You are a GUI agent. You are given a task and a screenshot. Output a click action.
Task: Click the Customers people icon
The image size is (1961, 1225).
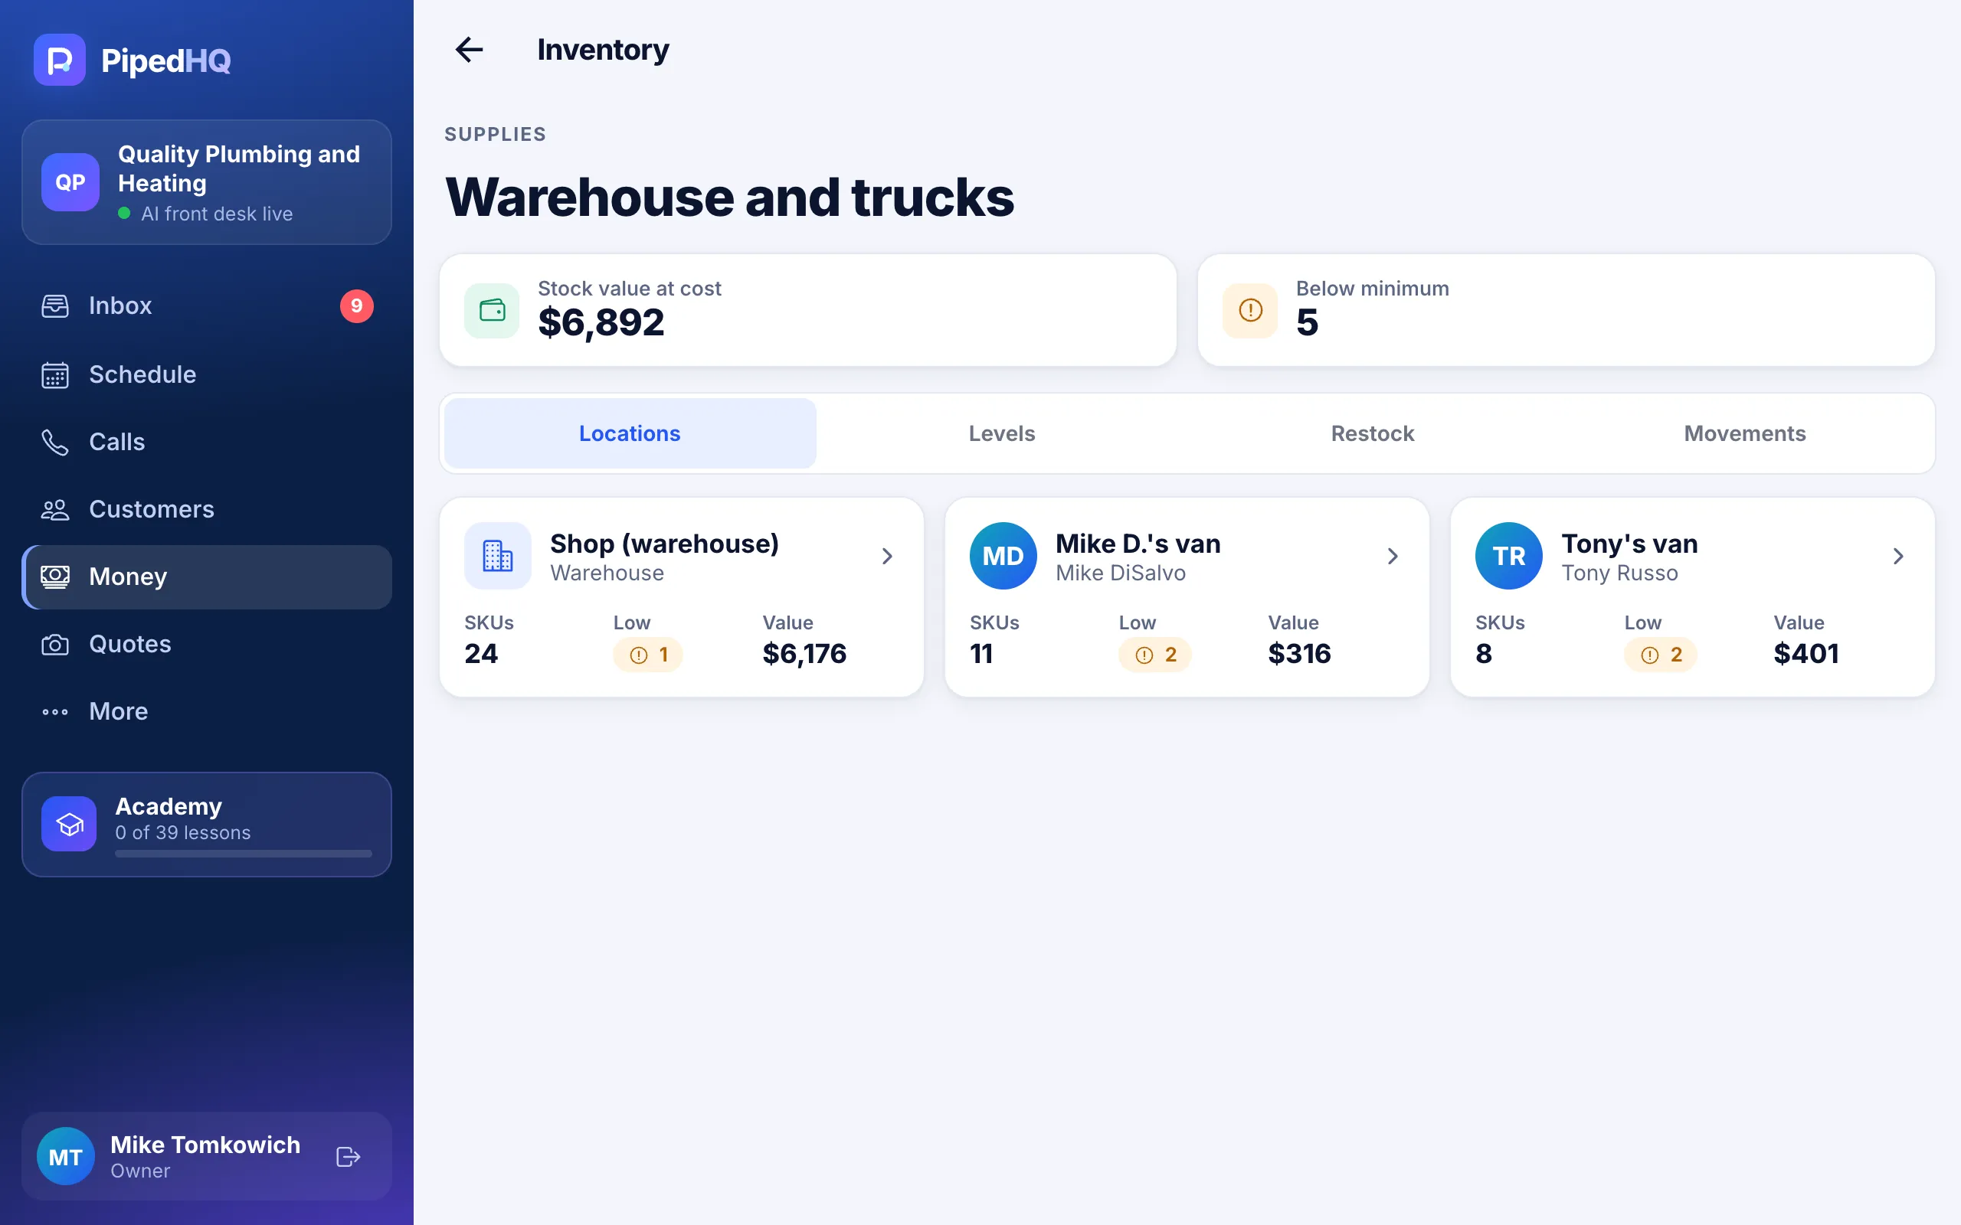tap(55, 510)
